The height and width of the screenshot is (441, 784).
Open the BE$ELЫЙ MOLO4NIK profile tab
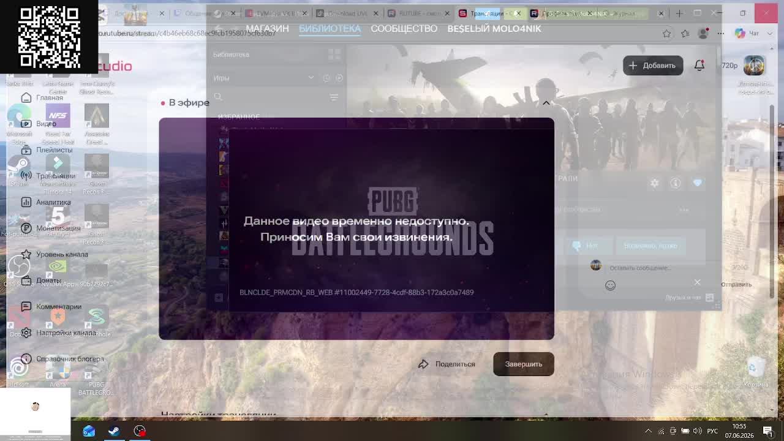click(494, 29)
